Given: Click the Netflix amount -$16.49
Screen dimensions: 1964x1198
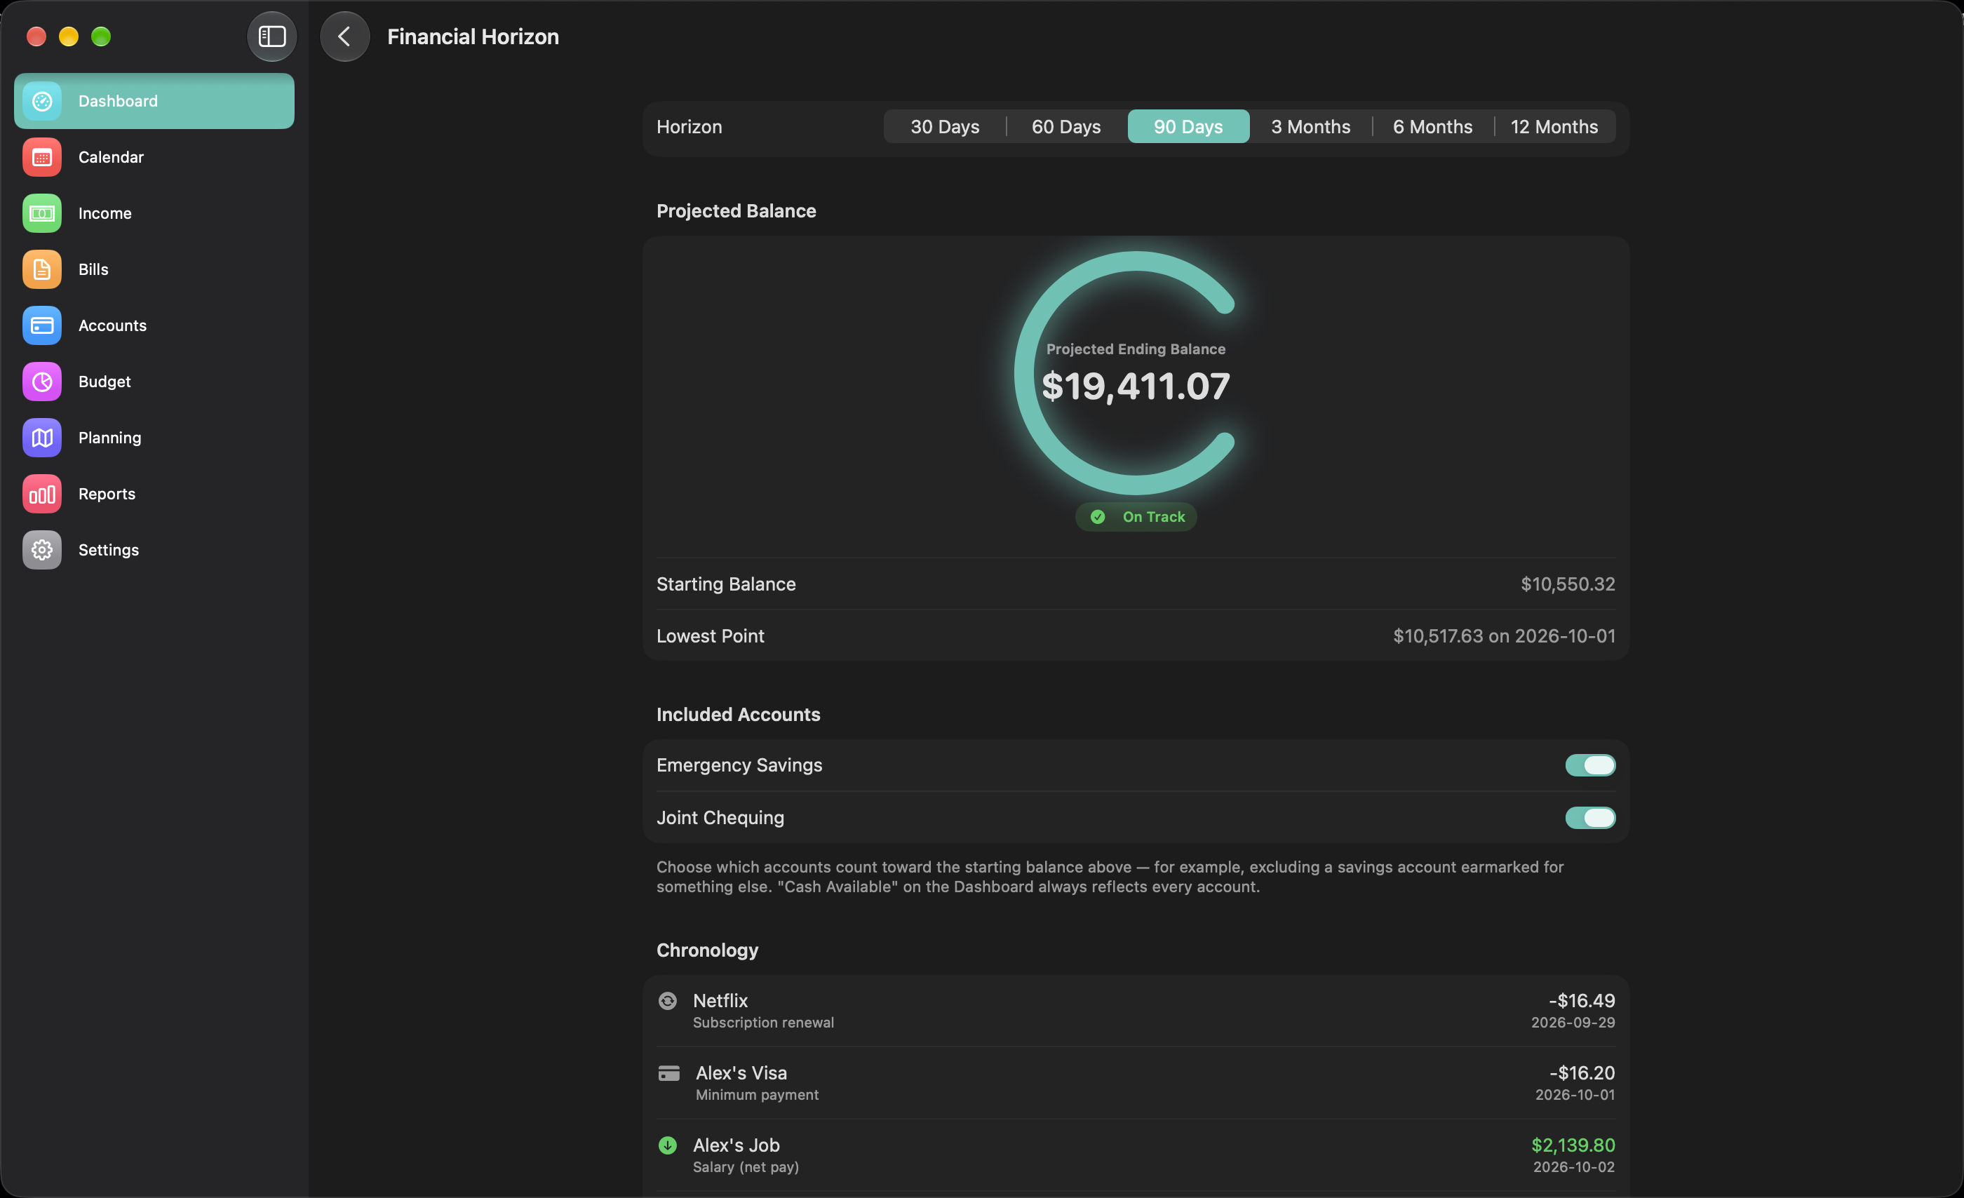Looking at the screenshot, I should [x=1582, y=1000].
